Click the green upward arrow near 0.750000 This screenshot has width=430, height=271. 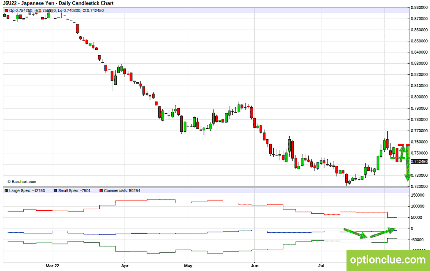402,154
